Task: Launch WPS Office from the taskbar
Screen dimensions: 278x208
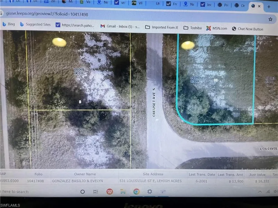Action: 109,192
